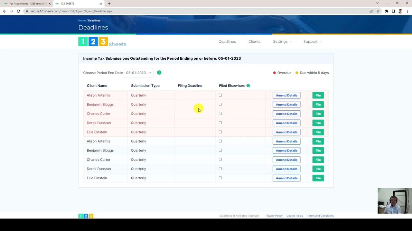Close the 123 SHEETS browser tab
This screenshot has height=231, width=412.
click(101, 4)
